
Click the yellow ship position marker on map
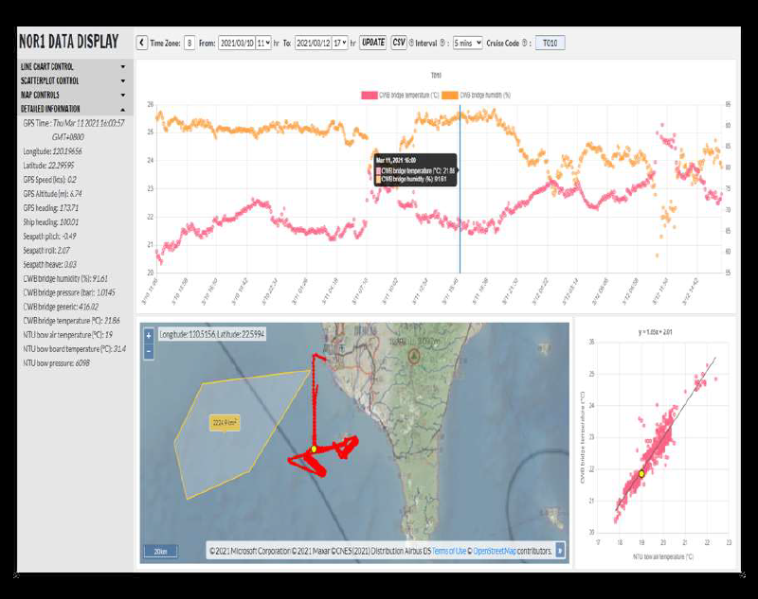pyautogui.click(x=314, y=449)
